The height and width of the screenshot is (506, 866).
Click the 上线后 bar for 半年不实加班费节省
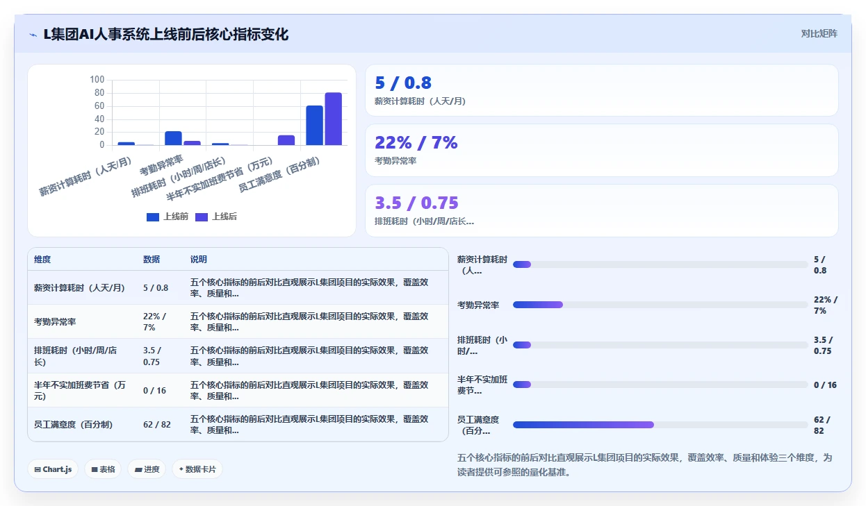(286, 140)
